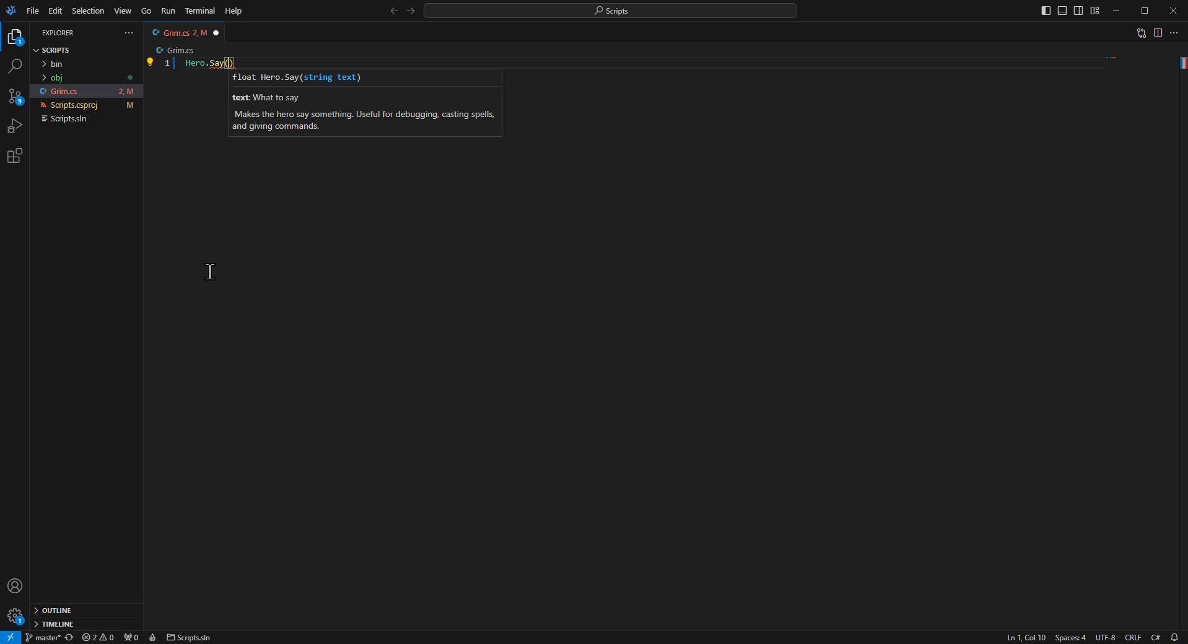This screenshot has width=1188, height=644.
Task: Open the Terminal menu
Action: 199,11
